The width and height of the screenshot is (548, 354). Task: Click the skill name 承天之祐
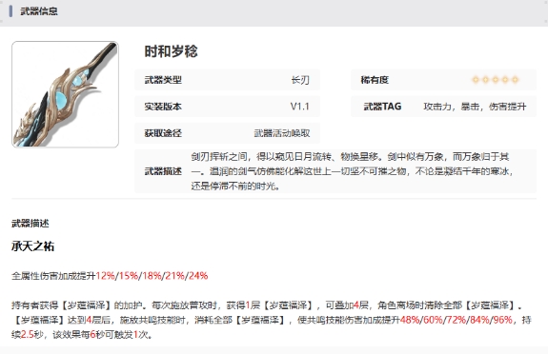(x=32, y=246)
